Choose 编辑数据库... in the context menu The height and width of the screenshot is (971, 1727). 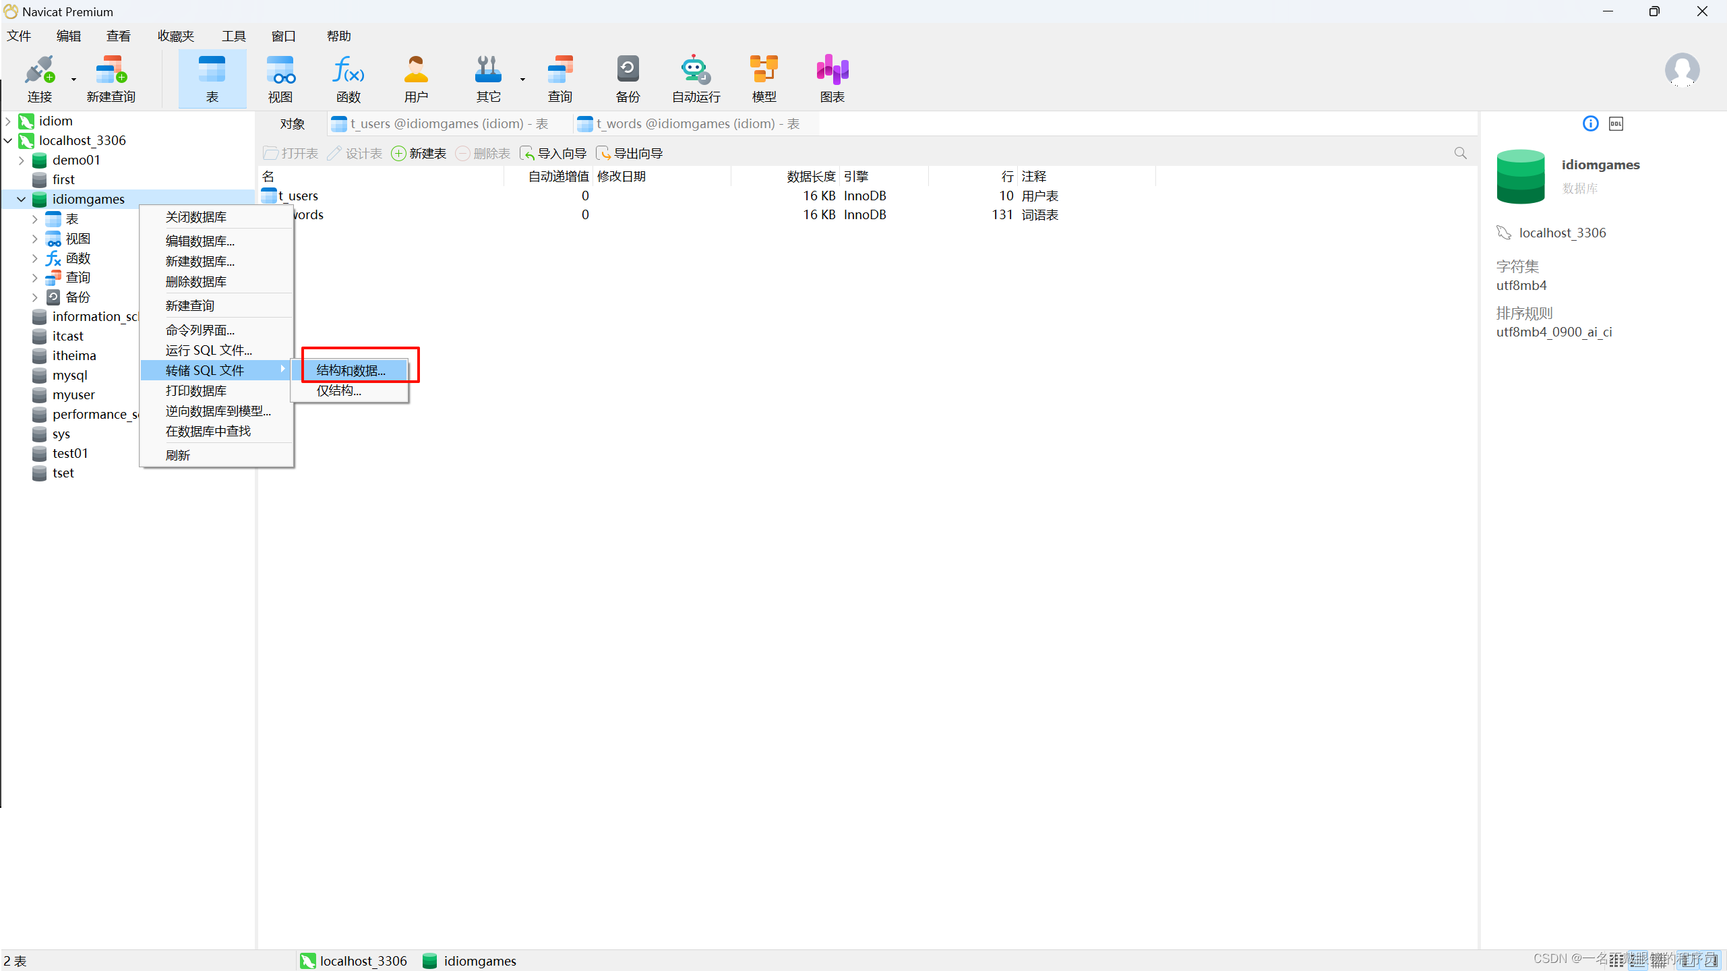pos(216,241)
